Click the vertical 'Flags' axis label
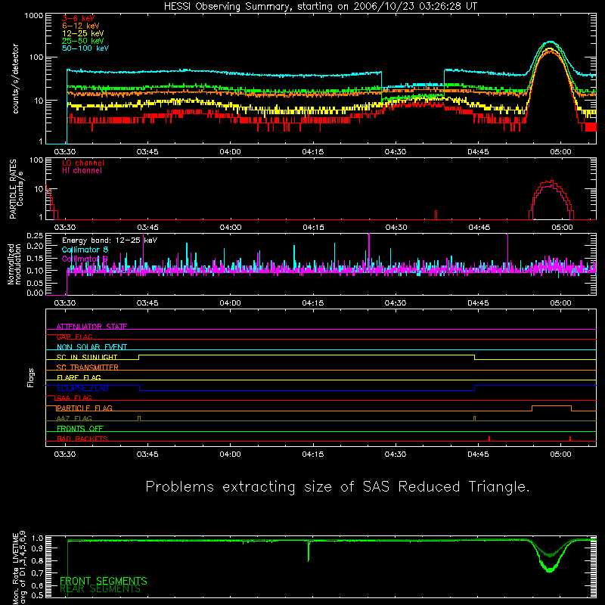The width and height of the screenshot is (605, 605). [31, 377]
